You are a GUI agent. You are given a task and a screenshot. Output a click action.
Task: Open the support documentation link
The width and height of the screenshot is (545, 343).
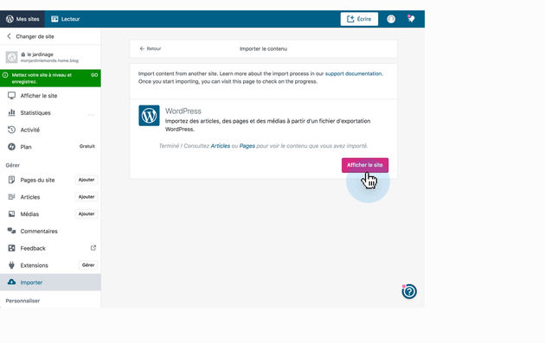pyautogui.click(x=353, y=73)
